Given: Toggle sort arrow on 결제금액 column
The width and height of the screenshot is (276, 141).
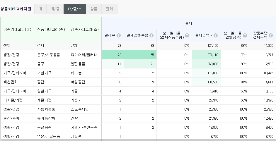Looking at the screenshot, I should [x=212, y=35].
